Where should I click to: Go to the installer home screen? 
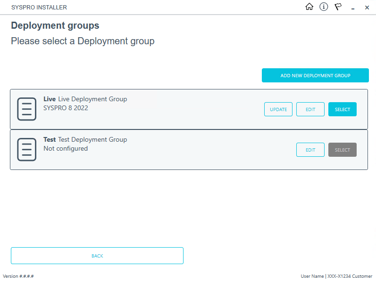coord(309,7)
